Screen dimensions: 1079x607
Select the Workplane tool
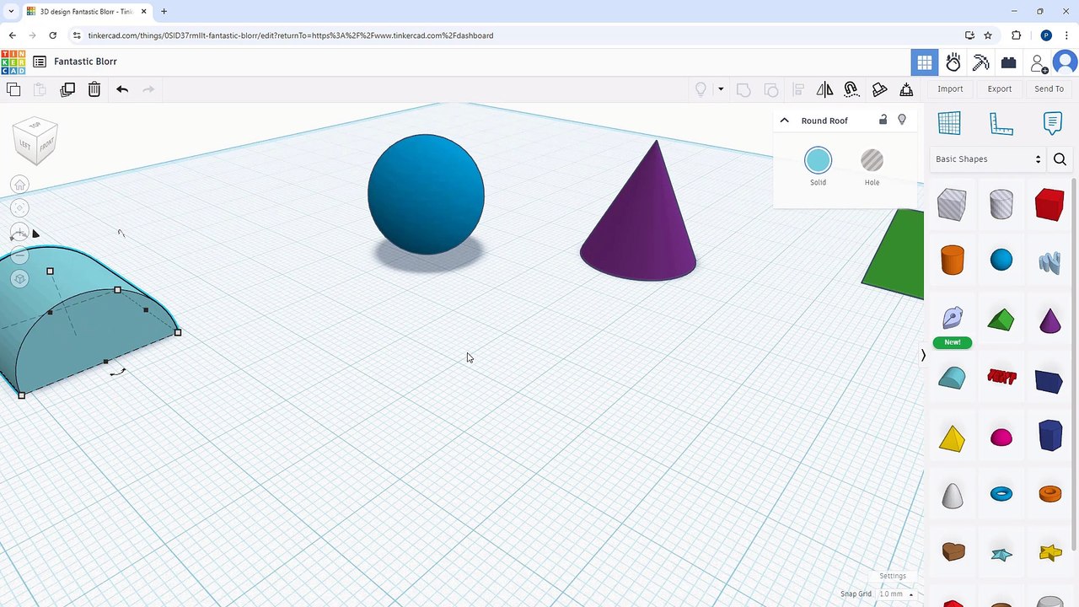tap(949, 123)
